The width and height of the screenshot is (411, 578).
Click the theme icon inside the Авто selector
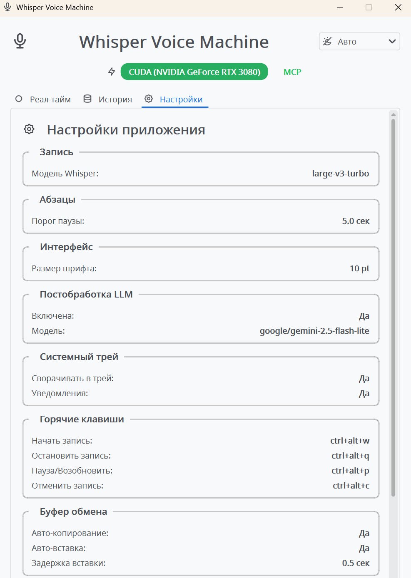(328, 41)
